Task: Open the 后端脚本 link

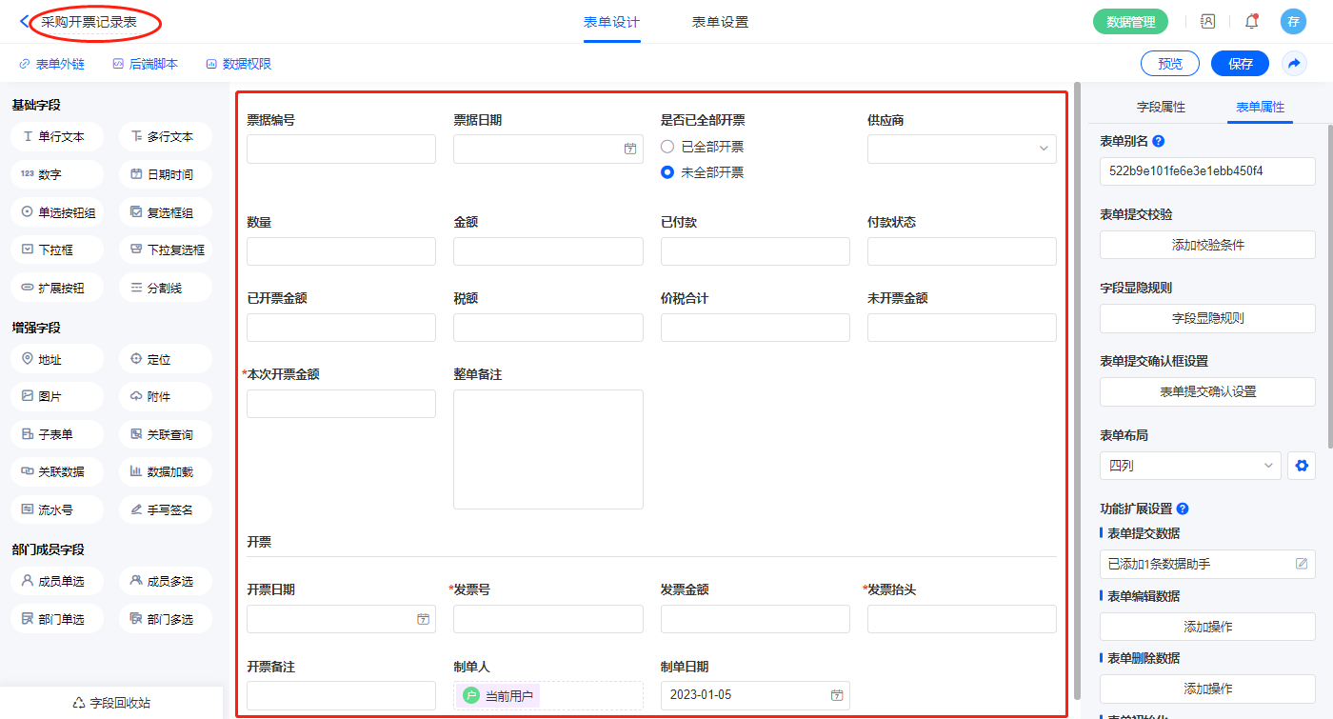Action: tap(145, 64)
